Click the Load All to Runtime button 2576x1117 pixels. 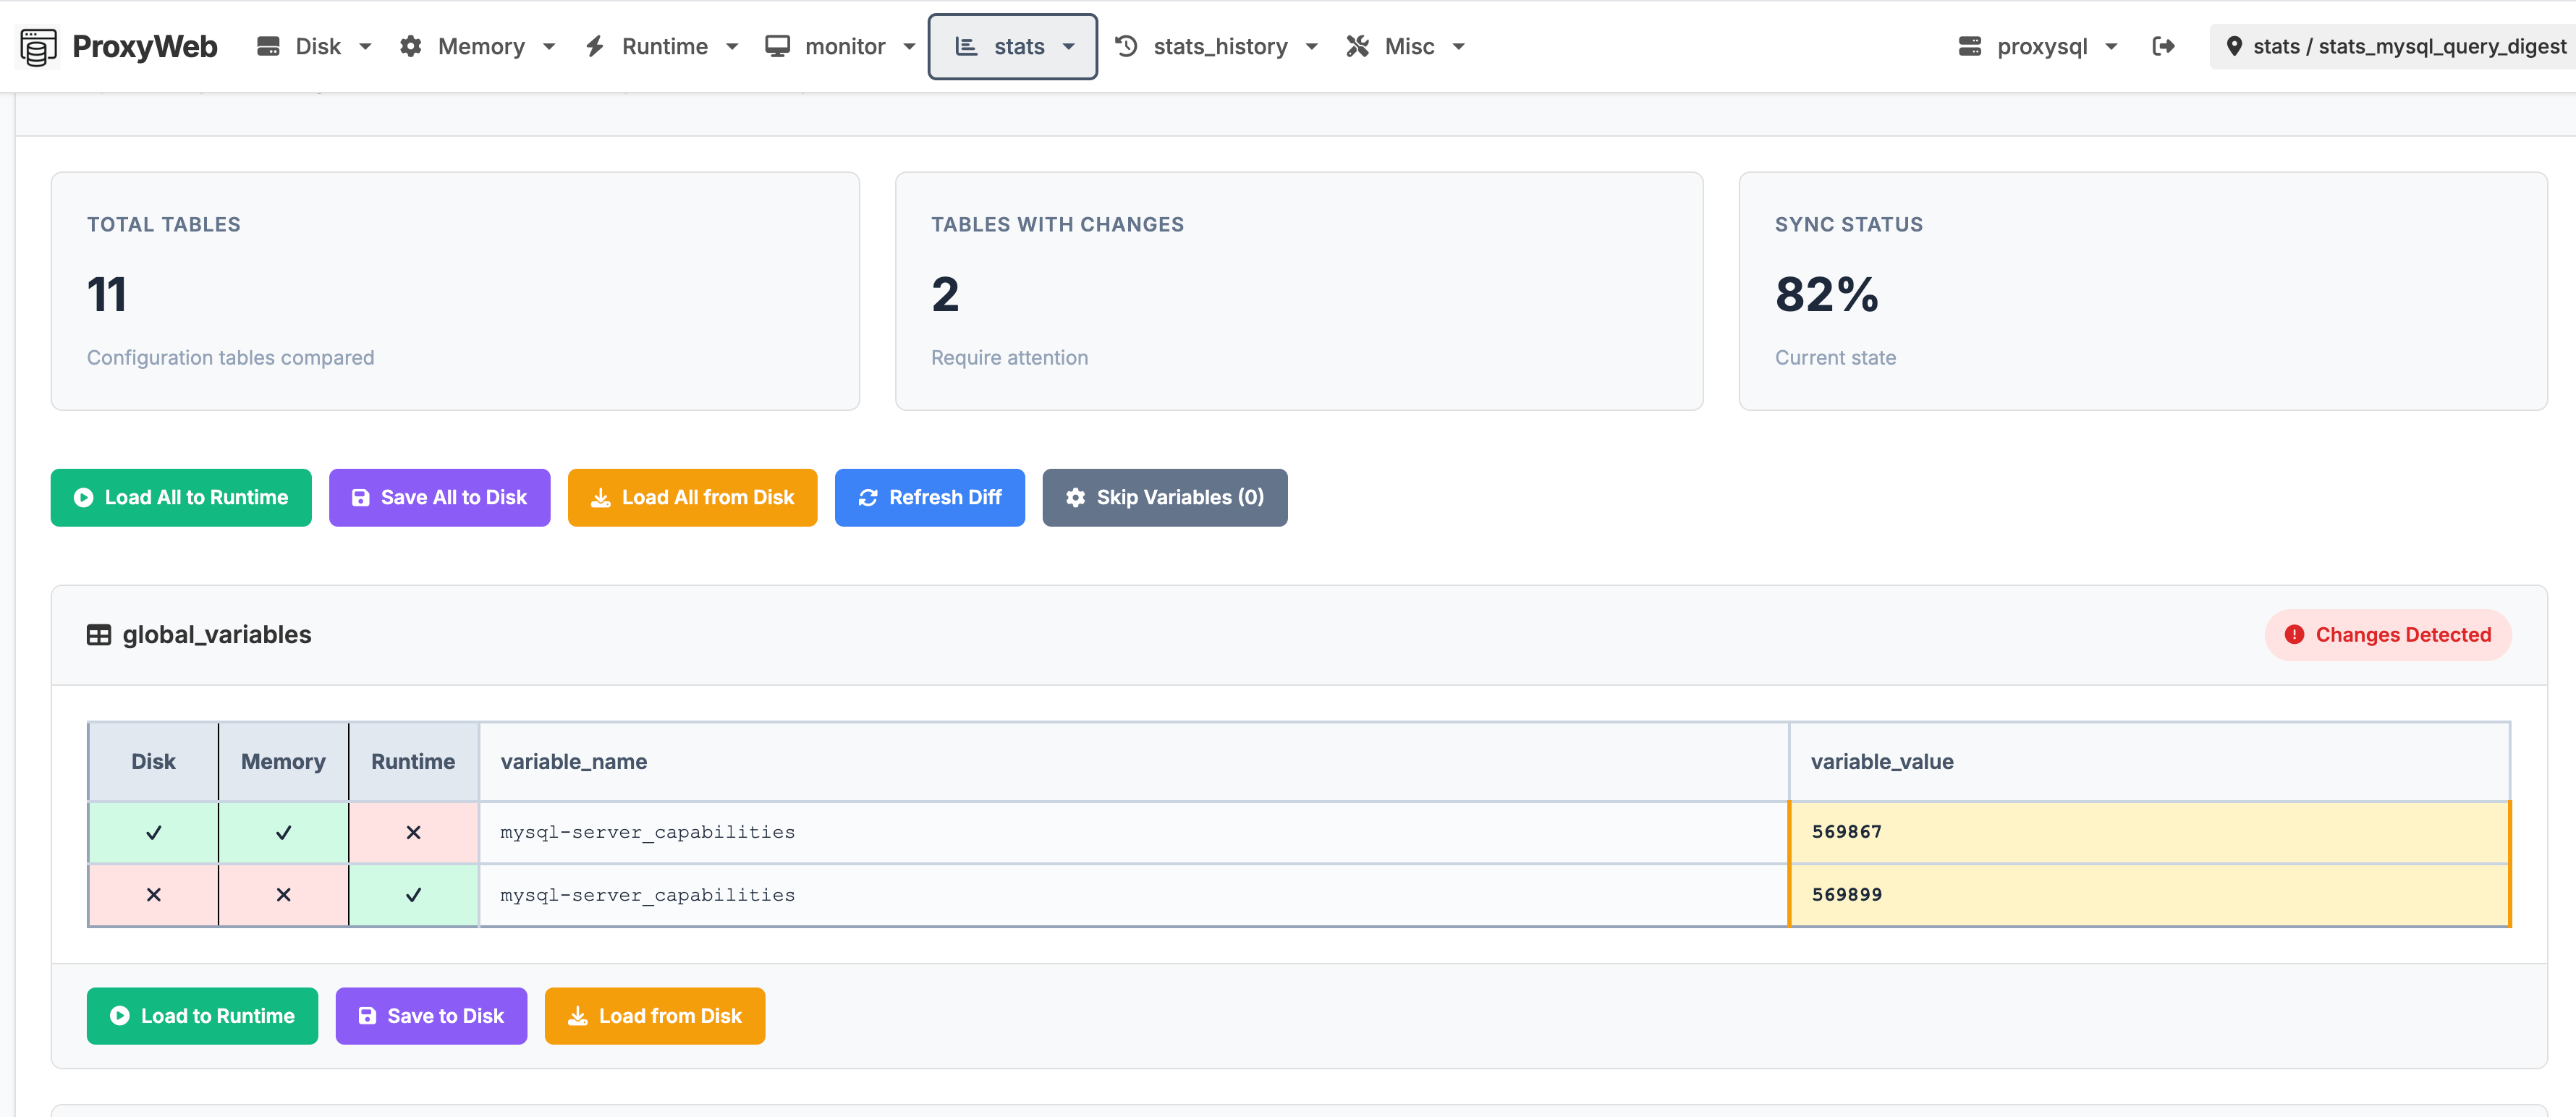[181, 497]
